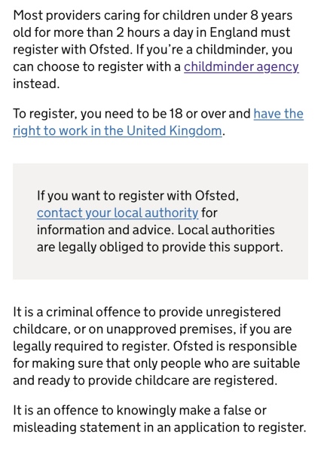This screenshot has height=452, width=321.
Task: Open the childminder agency link
Action: tap(241, 67)
